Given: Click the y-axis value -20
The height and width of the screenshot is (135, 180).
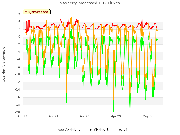Looking at the screenshot, I should (17, 112).
